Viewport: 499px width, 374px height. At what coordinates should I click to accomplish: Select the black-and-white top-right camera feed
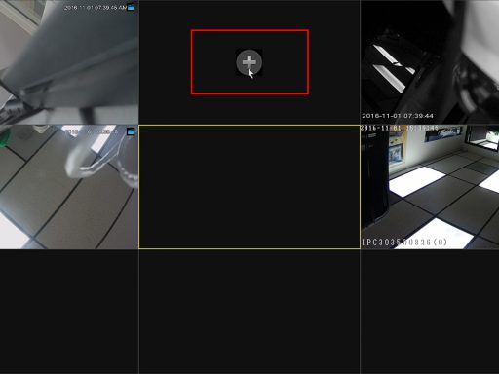pos(430,62)
